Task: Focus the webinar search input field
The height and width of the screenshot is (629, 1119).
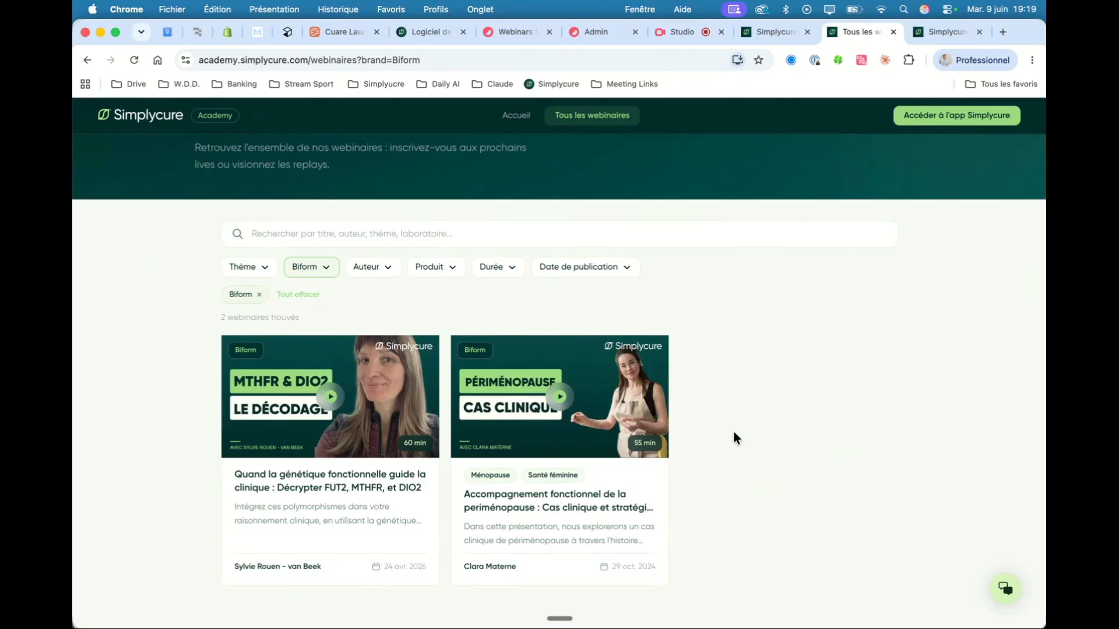Action: pos(559,234)
